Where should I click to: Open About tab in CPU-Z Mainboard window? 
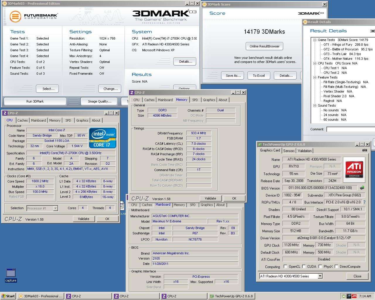click(x=221, y=205)
